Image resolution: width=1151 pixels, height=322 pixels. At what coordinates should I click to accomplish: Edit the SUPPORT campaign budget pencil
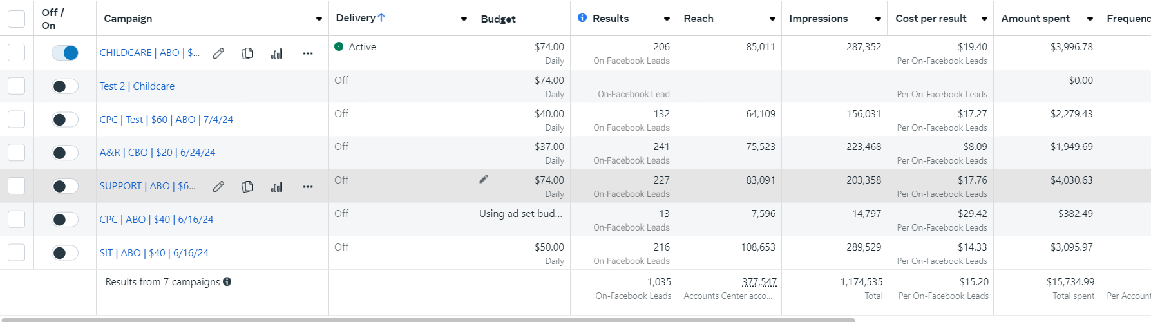tap(484, 179)
